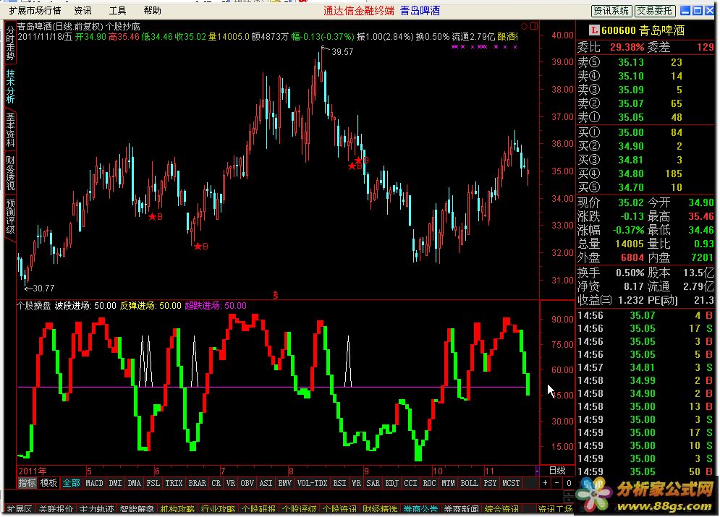Select the 全部 indicator filter
720x517 pixels.
coord(71,483)
